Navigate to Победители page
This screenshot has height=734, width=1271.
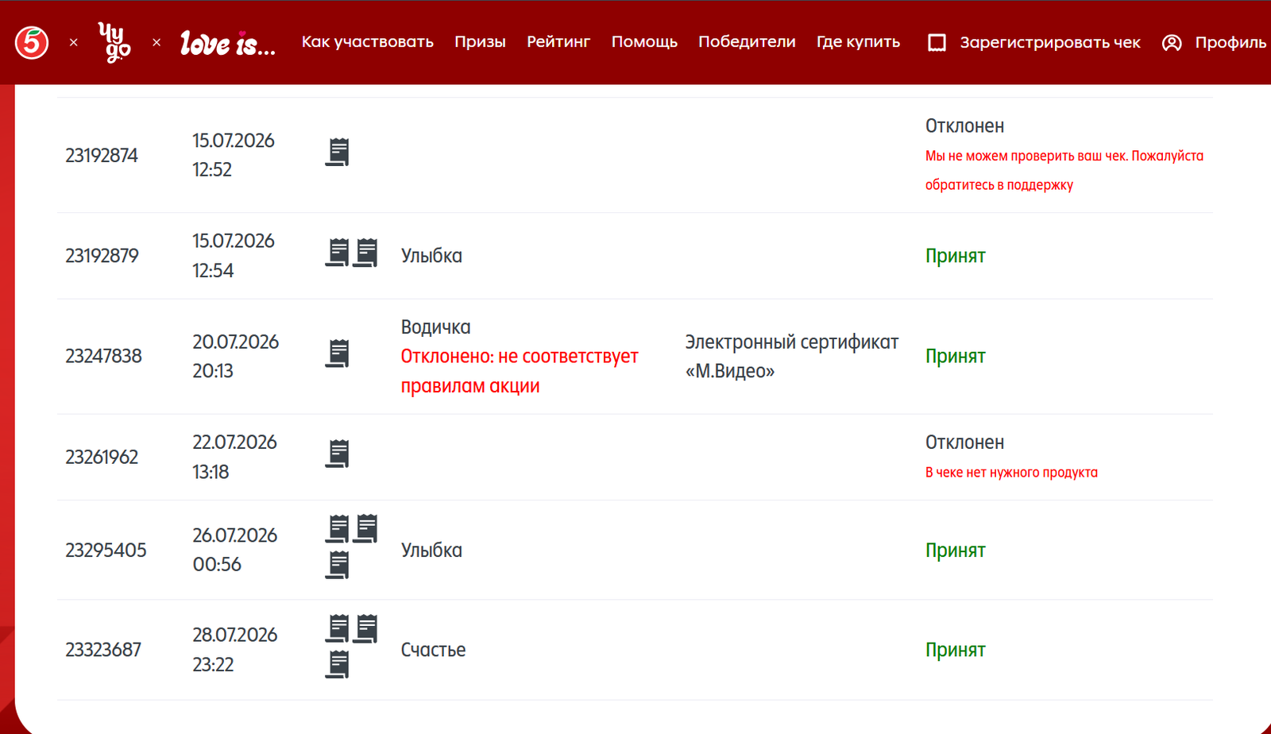747,42
